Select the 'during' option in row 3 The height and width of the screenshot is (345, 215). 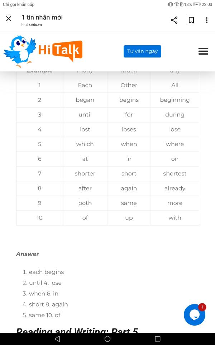[175, 115]
